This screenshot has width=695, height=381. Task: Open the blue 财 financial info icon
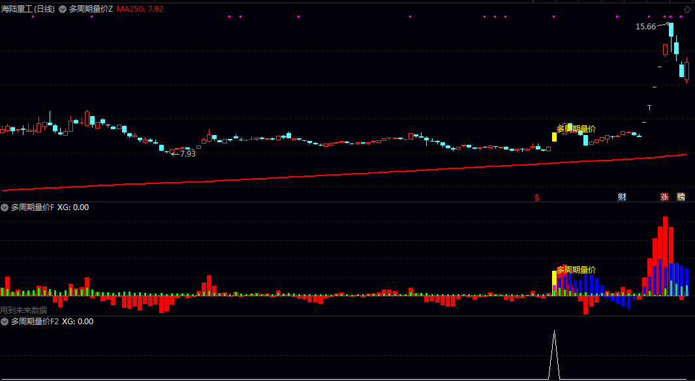coord(622,197)
